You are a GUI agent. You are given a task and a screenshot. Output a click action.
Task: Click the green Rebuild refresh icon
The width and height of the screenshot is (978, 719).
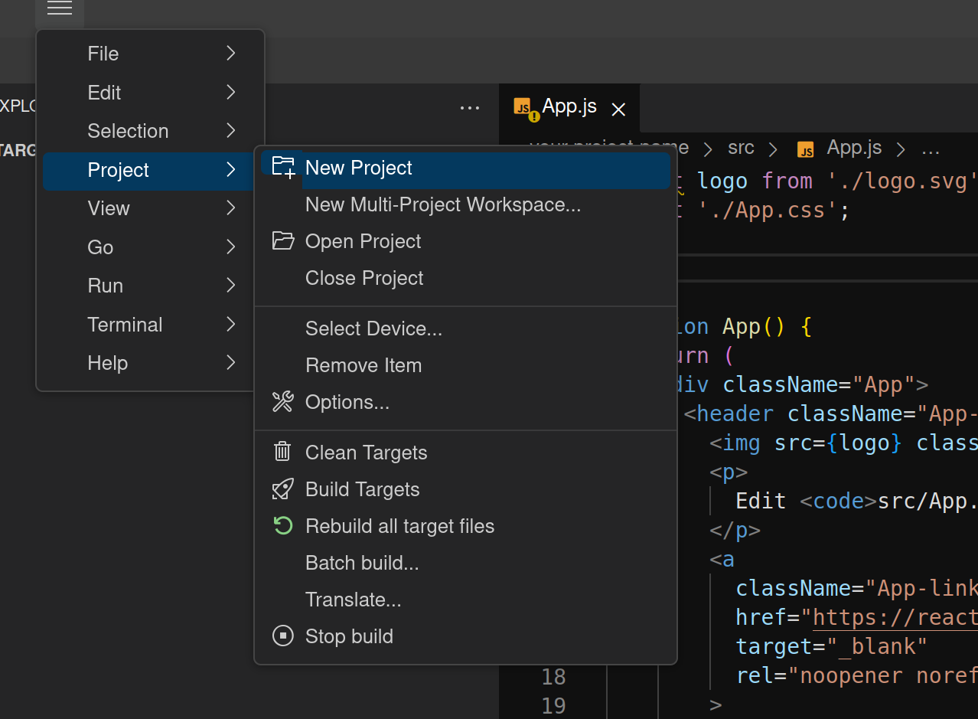click(283, 526)
